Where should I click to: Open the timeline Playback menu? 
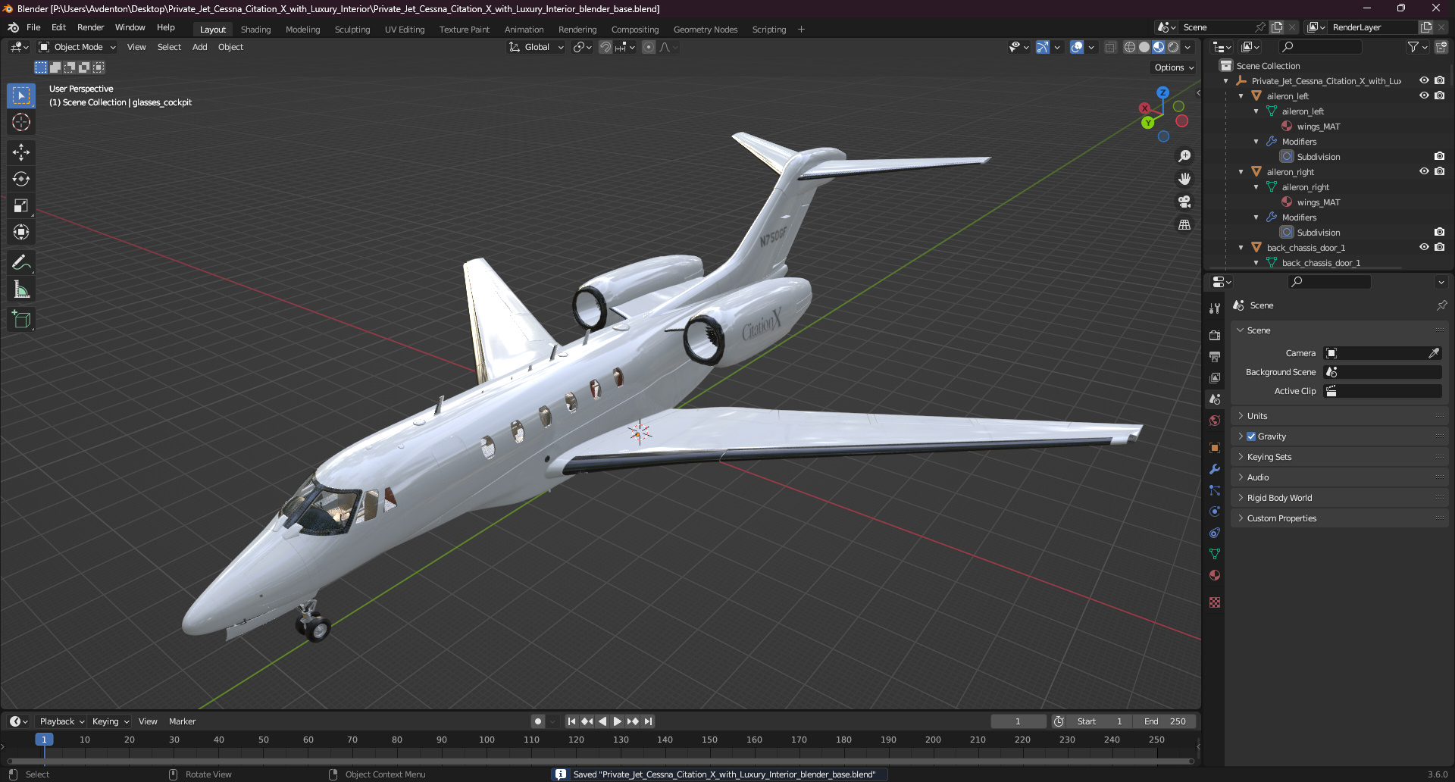click(x=61, y=721)
